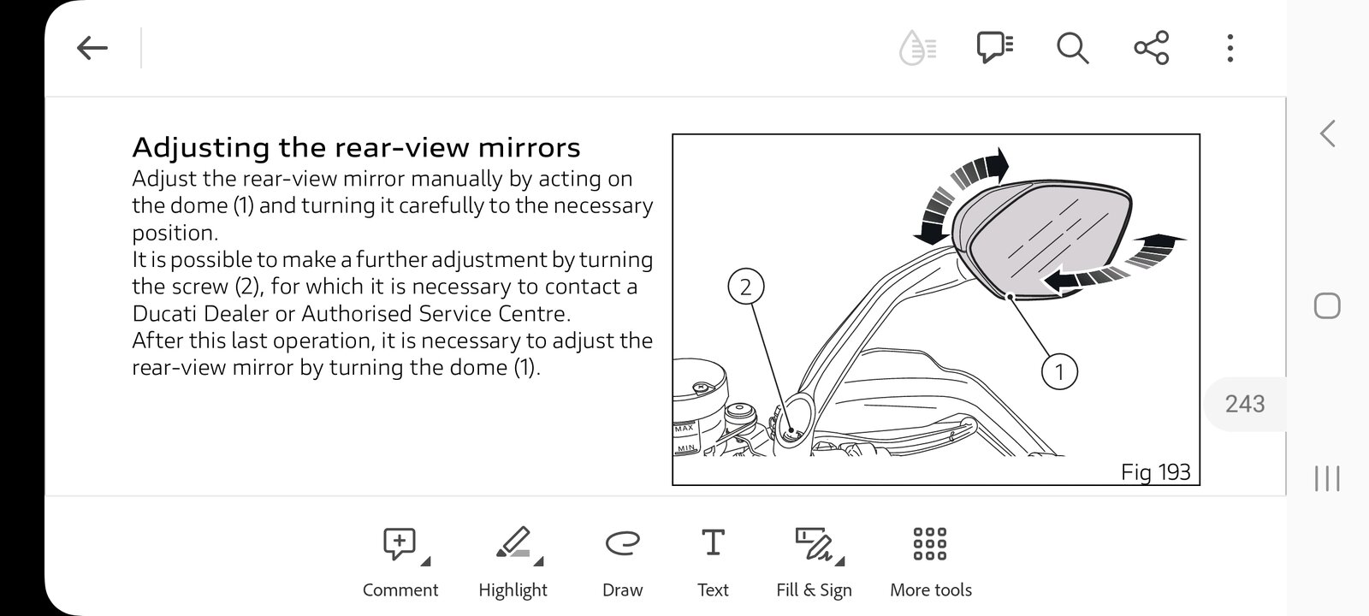Open the three-dot overflow menu
The height and width of the screenshot is (616, 1369).
coord(1230,48)
